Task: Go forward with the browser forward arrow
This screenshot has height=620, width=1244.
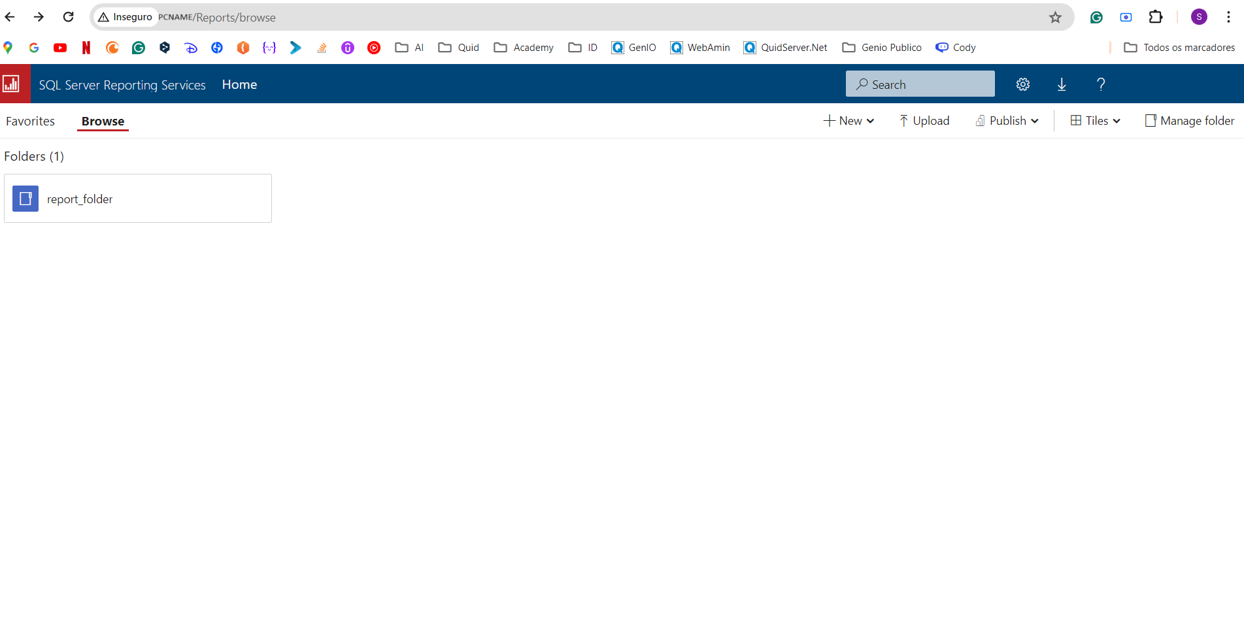Action: tap(39, 17)
